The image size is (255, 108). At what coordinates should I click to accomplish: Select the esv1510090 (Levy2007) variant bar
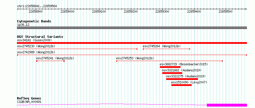[x=181, y=85]
